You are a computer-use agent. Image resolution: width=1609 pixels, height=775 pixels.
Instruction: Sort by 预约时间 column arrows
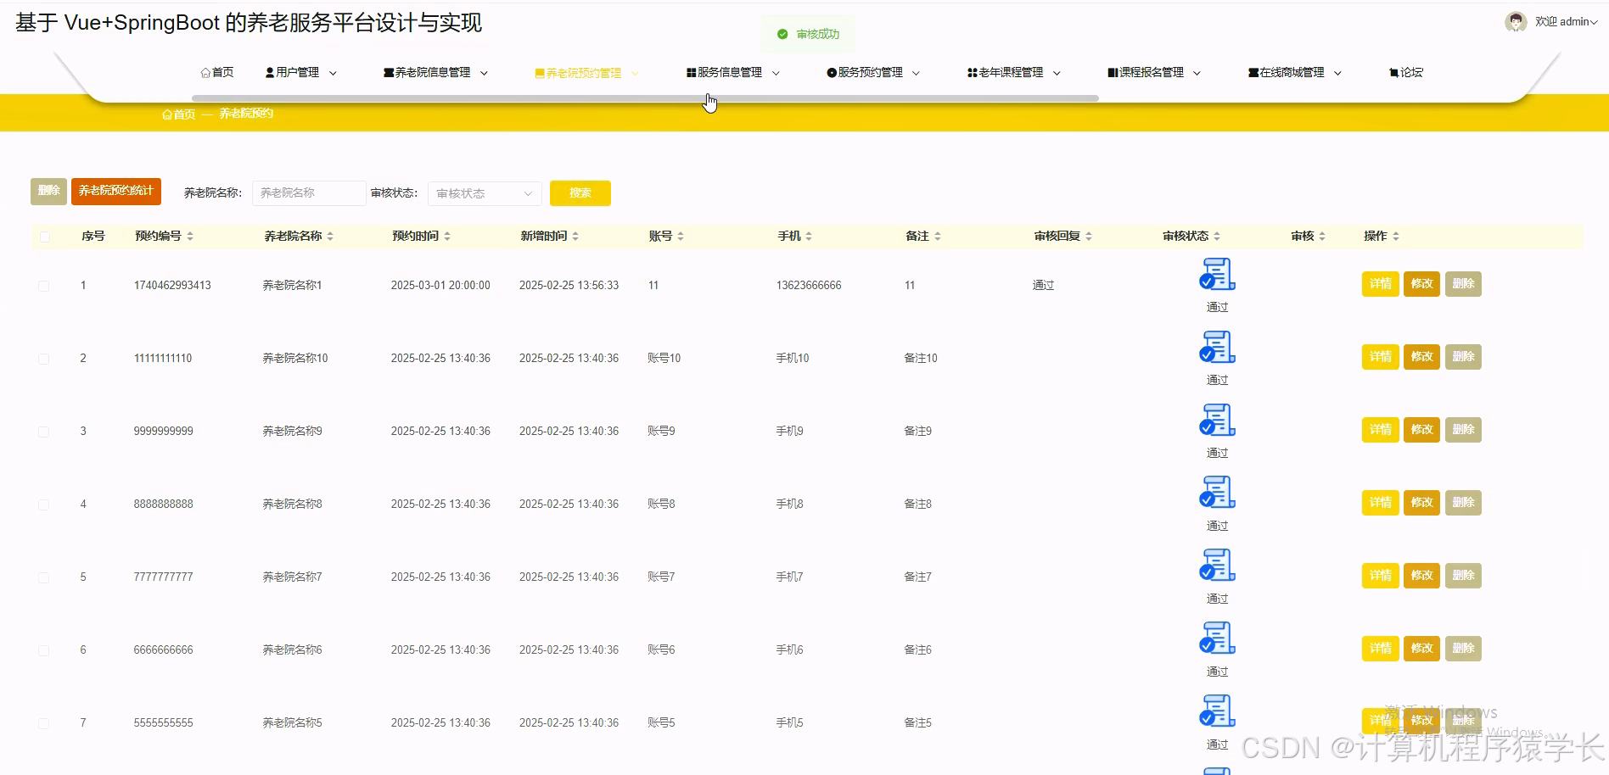click(447, 237)
